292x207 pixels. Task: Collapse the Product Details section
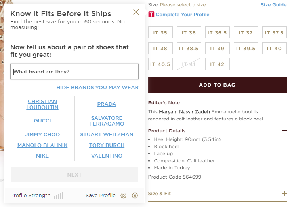[x=284, y=131]
